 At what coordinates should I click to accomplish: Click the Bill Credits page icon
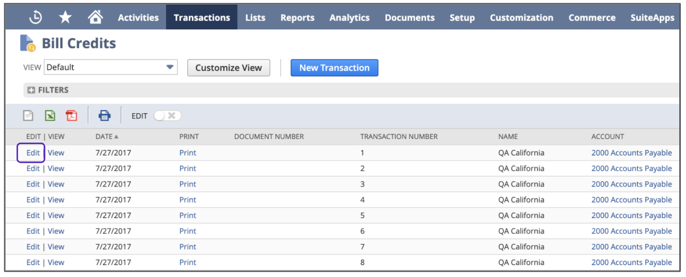pyautogui.click(x=27, y=43)
